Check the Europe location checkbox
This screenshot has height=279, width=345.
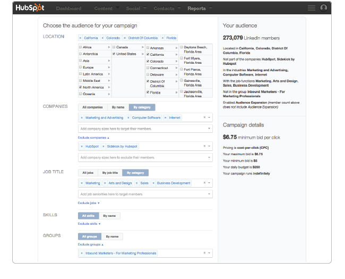pyautogui.click(x=80, y=67)
